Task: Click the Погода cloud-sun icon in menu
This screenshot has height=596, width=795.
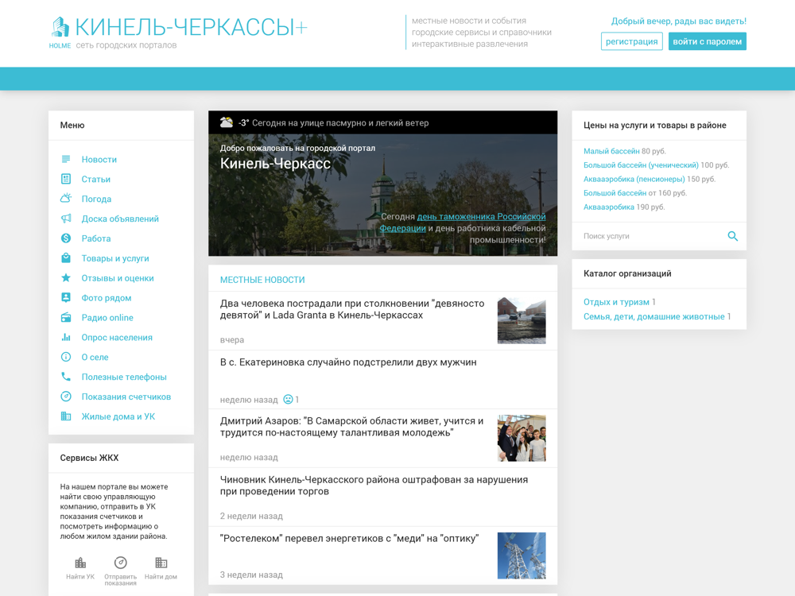Action: (x=66, y=199)
